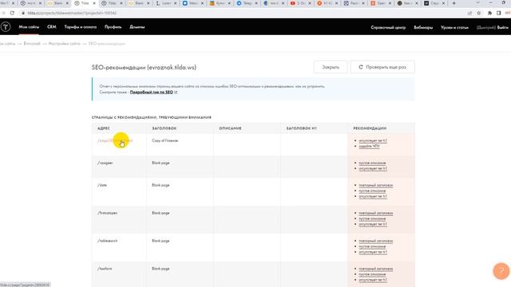Click the /date address cell
Image resolution: width=511 pixels, height=287 pixels.
click(x=102, y=185)
